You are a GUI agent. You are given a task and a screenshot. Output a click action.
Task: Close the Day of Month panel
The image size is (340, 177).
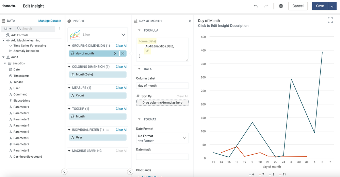click(x=190, y=21)
